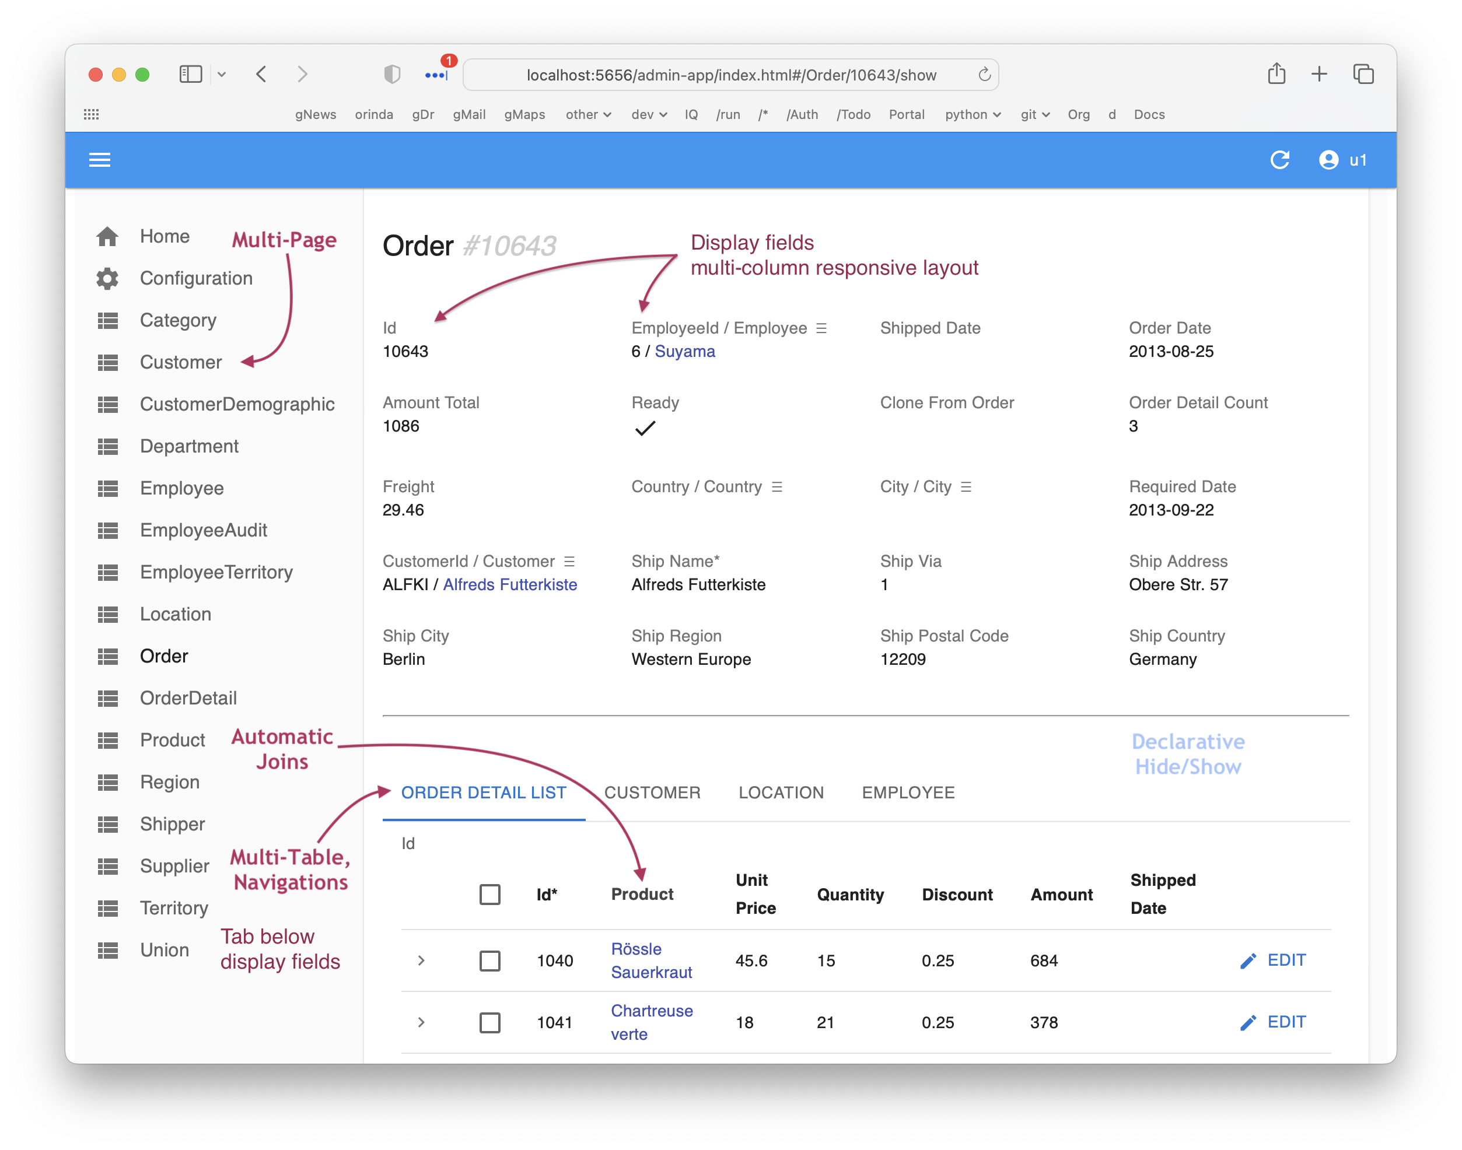Viewport: 1462px width, 1150px height.
Task: Open the gMail bookmark
Action: 468,114
